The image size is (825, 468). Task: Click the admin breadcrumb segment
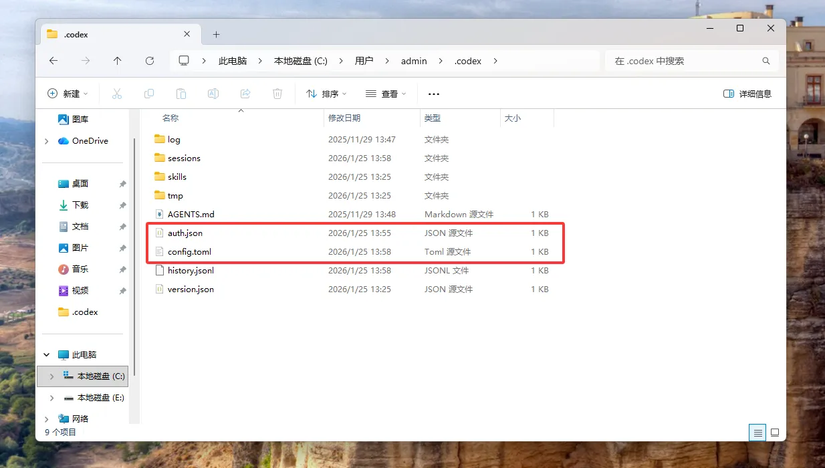[x=414, y=61]
